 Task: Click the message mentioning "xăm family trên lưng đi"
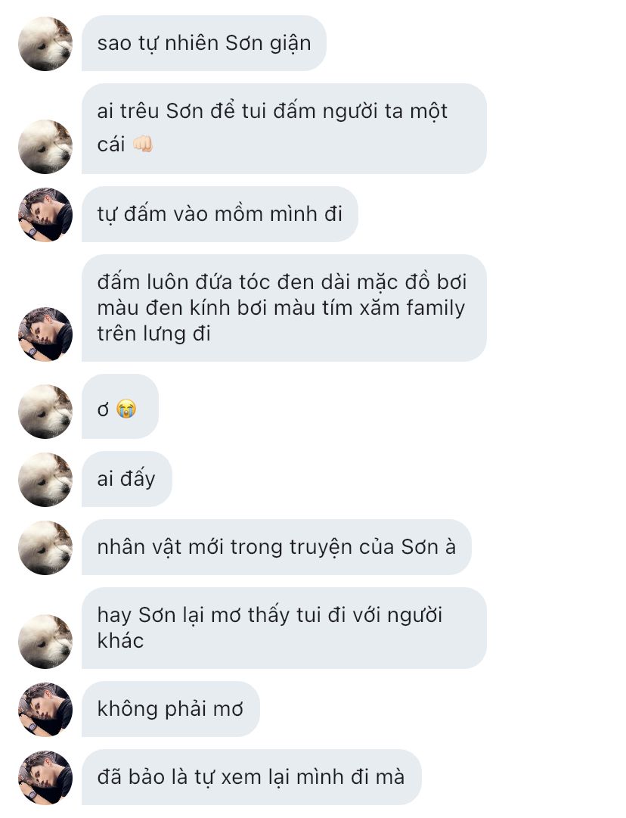point(284,308)
